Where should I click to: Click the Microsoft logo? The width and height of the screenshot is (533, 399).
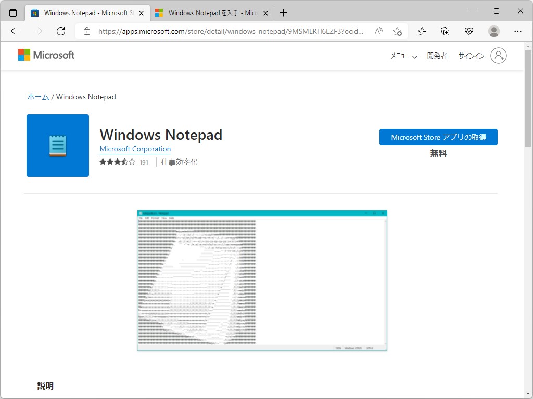[46, 55]
